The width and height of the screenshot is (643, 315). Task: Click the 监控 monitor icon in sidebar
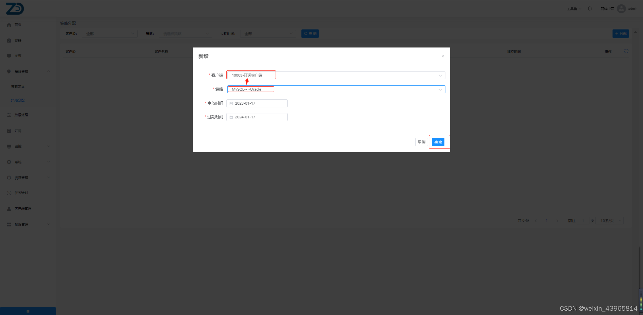click(x=9, y=146)
